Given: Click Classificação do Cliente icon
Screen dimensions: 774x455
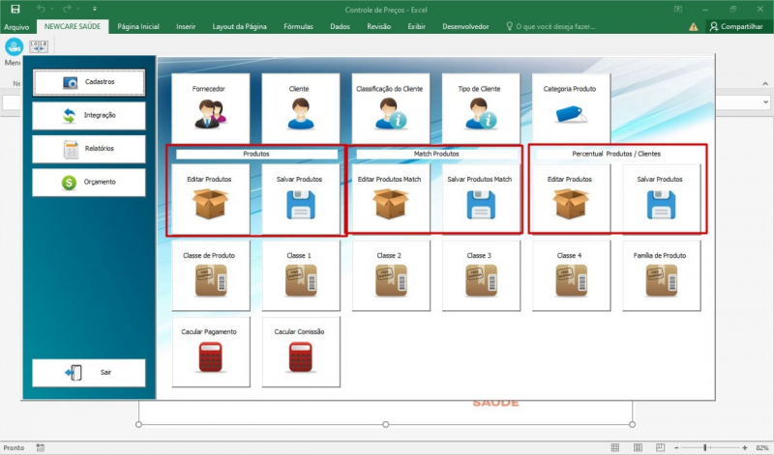Looking at the screenshot, I should [x=390, y=113].
